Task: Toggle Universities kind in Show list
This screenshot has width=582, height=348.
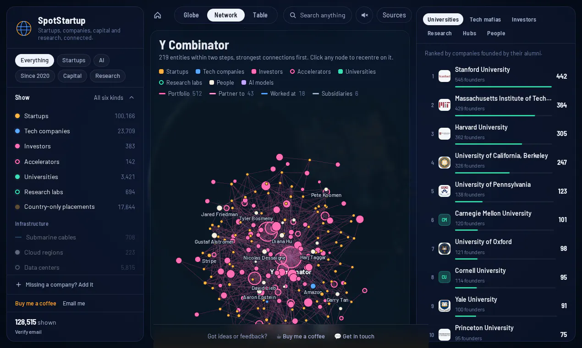Action: click(75, 177)
